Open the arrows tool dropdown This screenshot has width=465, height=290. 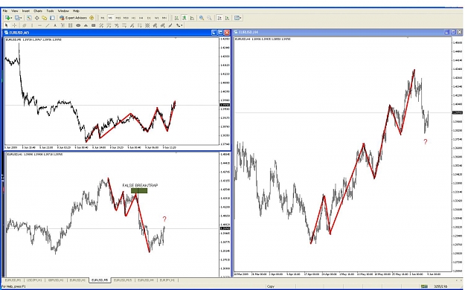click(x=182, y=26)
